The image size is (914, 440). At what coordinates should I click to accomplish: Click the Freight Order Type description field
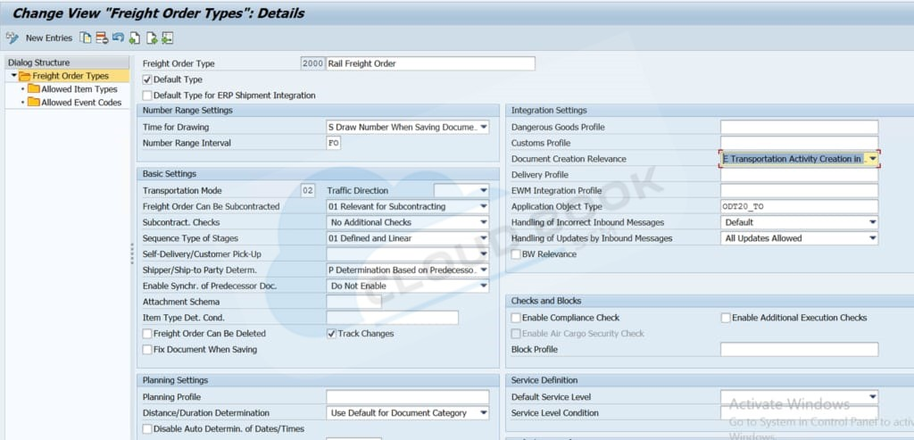click(430, 63)
